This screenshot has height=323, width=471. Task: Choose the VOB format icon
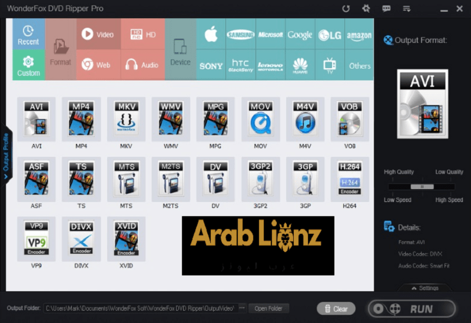[350, 119]
